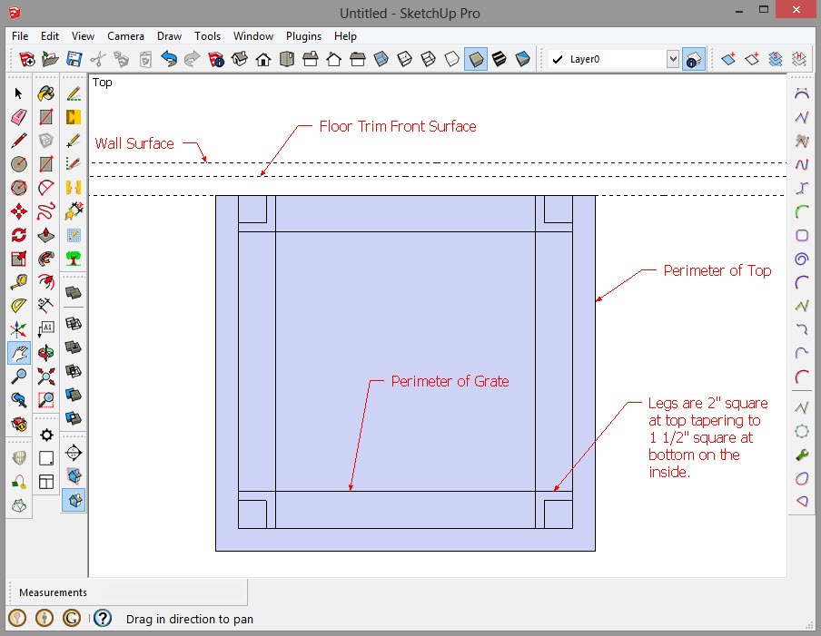This screenshot has height=636, width=821.
Task: Toggle the Shaded face style button
Action: click(476, 60)
